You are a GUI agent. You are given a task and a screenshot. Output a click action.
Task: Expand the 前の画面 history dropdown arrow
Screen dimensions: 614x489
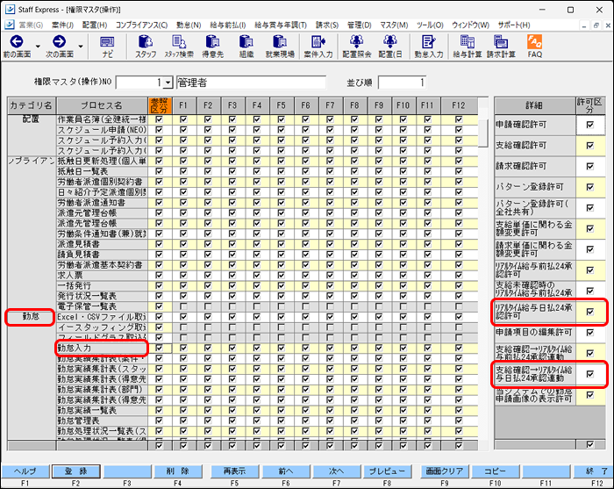(x=38, y=47)
